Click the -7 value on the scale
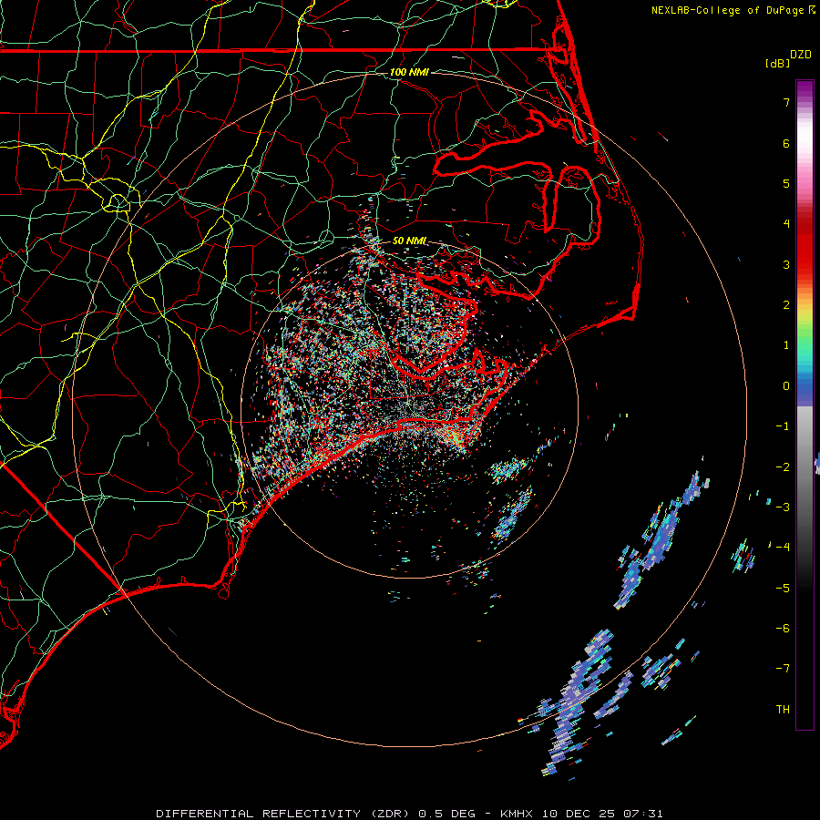Screen dimensions: 820x820 pyautogui.click(x=783, y=669)
